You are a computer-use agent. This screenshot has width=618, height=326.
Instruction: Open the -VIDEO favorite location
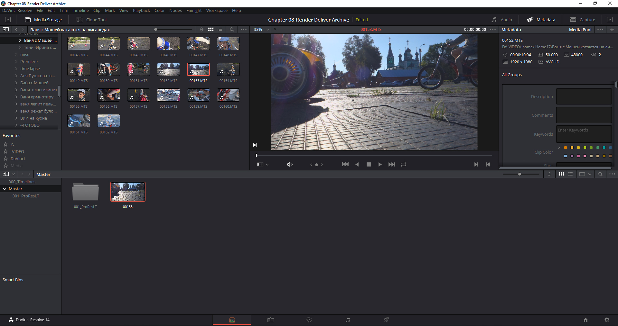coord(17,151)
